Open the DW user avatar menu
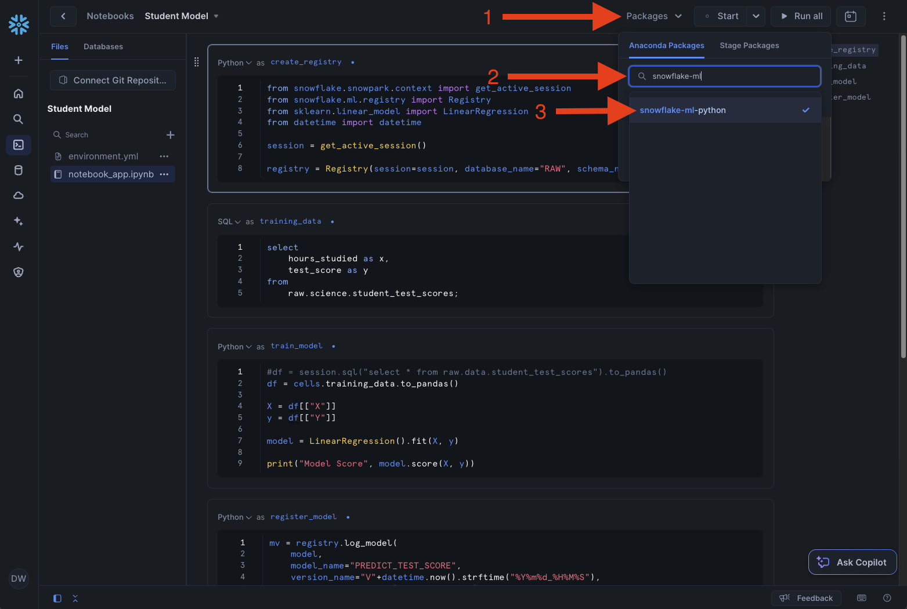Screen dimensions: 907x609 (19, 578)
